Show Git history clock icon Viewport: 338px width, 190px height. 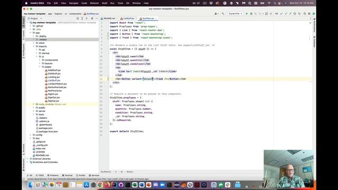point(295,14)
